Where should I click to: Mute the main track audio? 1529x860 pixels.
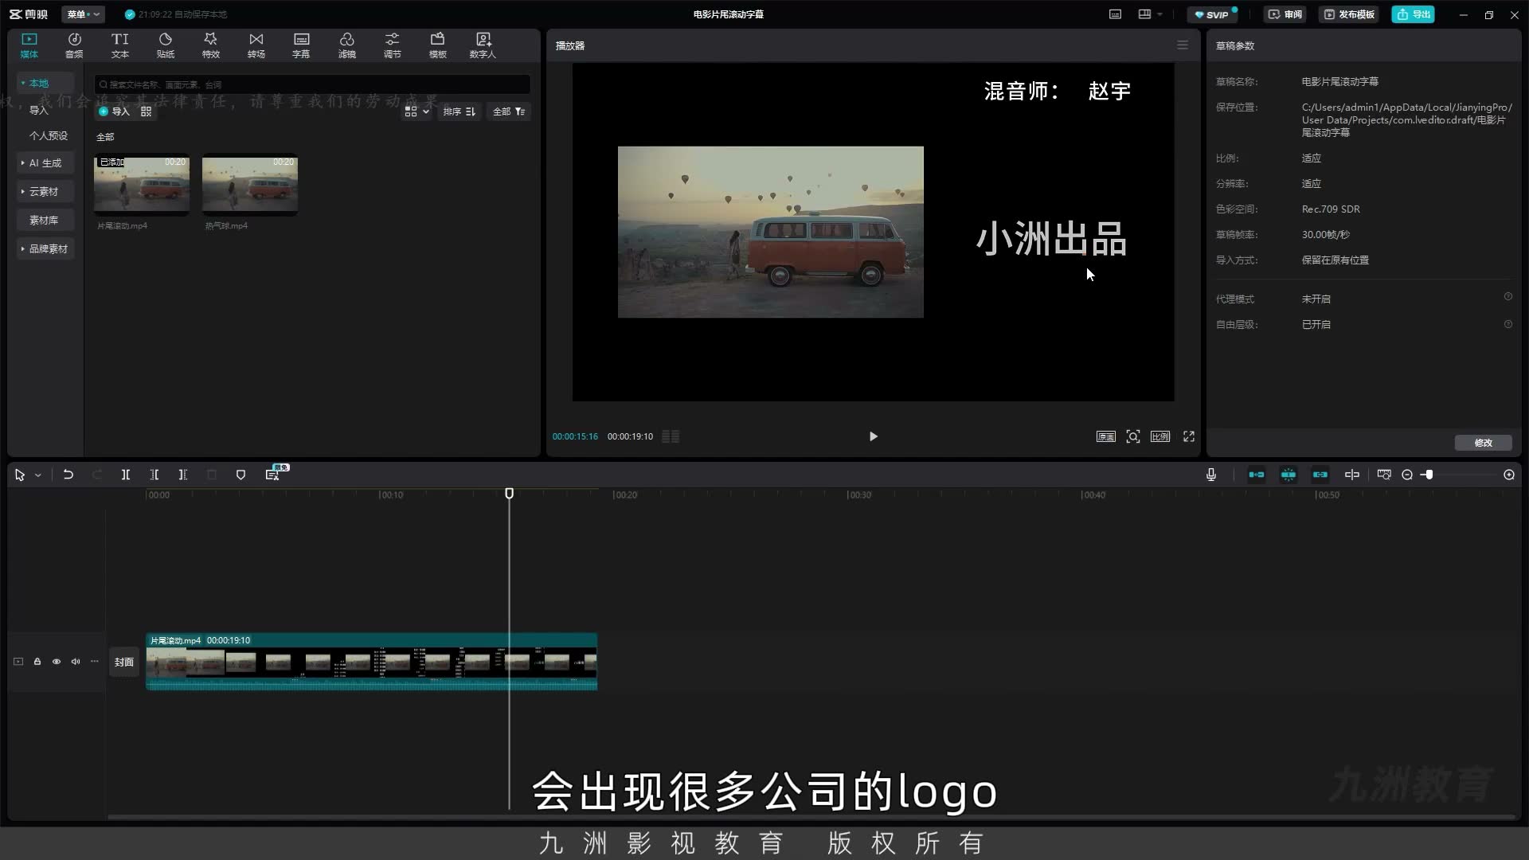(x=76, y=662)
